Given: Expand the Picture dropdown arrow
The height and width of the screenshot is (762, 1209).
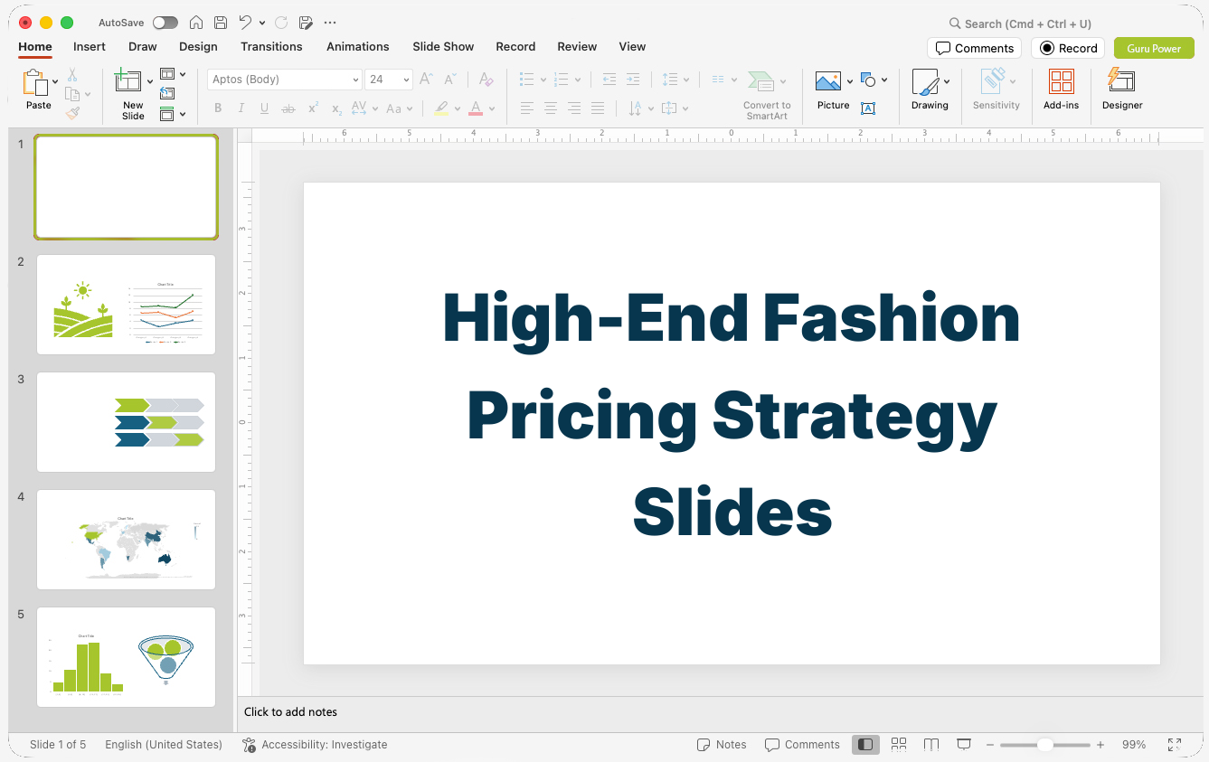Looking at the screenshot, I should (850, 81).
